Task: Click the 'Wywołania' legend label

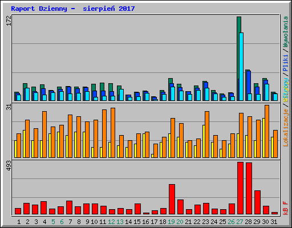Action: (286, 32)
